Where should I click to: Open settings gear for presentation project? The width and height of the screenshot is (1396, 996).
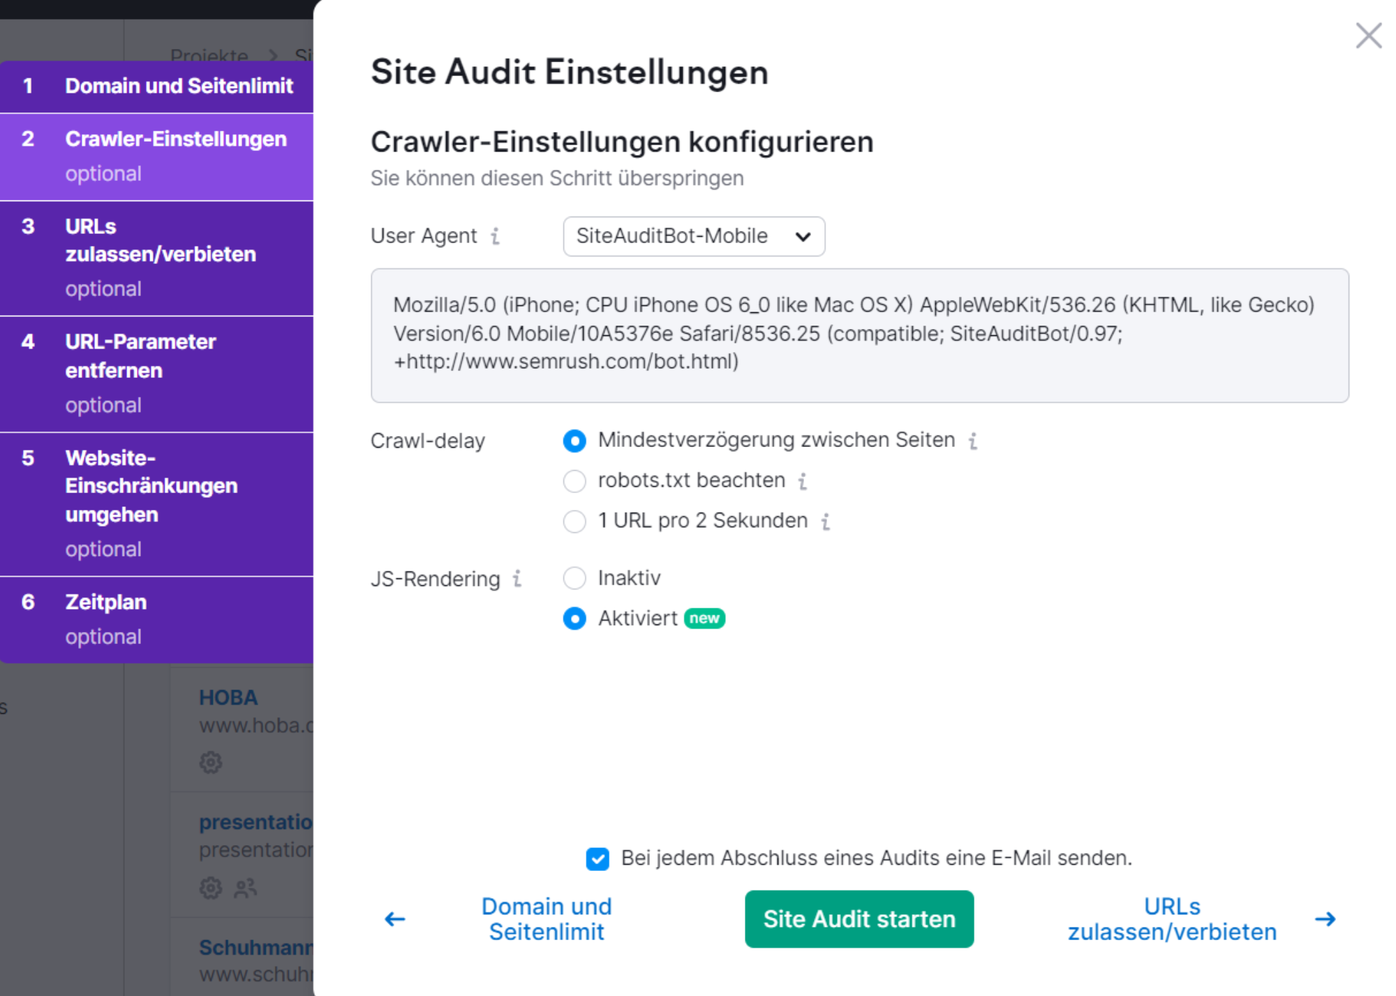point(211,888)
